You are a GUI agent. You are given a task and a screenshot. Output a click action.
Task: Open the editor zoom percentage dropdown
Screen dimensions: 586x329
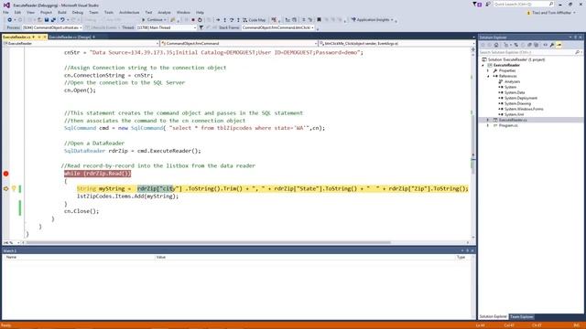point(11,243)
